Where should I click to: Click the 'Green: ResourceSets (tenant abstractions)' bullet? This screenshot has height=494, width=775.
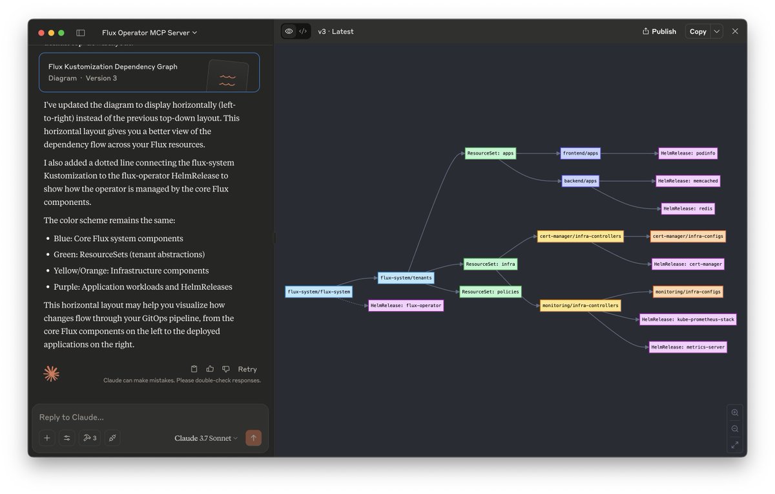tap(129, 255)
